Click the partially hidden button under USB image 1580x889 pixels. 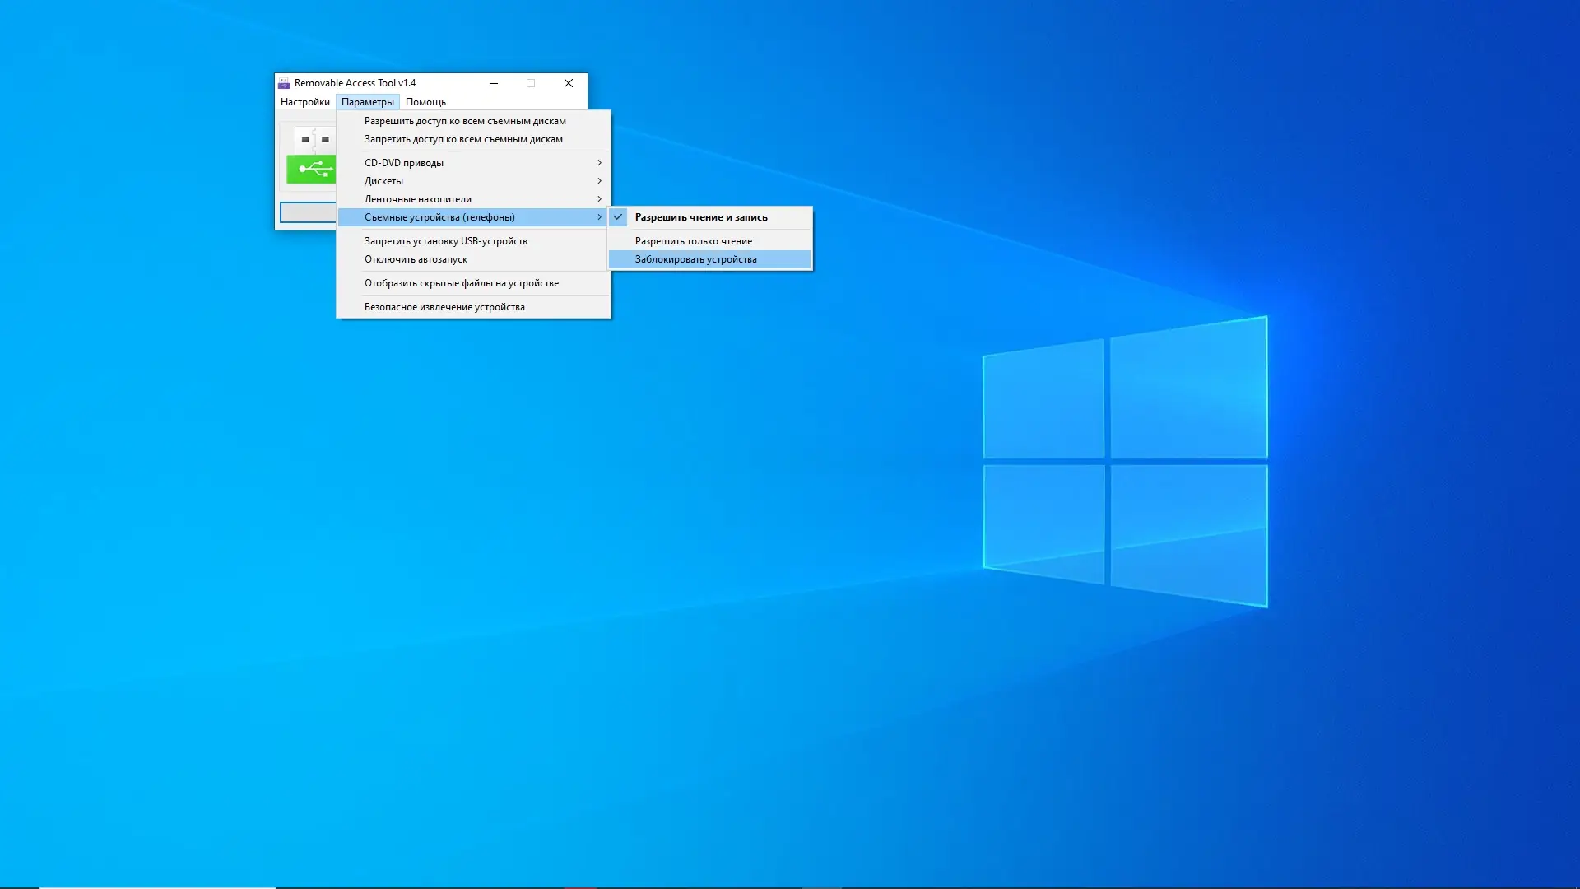[x=308, y=212]
